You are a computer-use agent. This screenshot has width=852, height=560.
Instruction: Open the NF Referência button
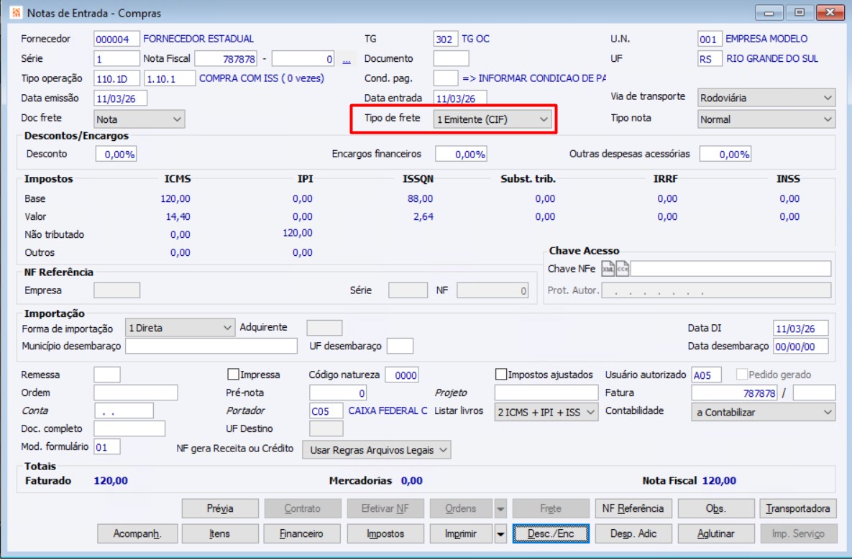coord(633,508)
